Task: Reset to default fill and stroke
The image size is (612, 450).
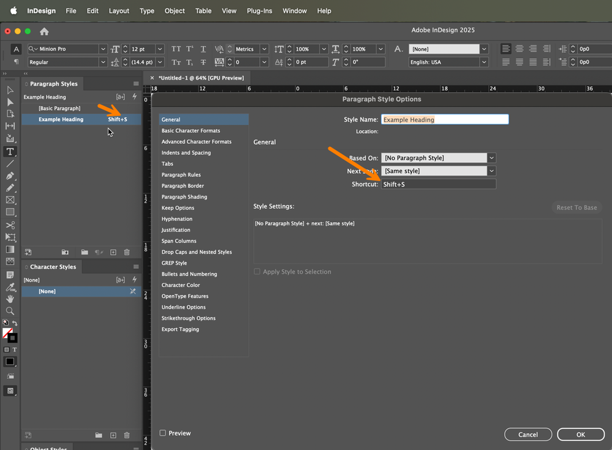Action: click(6, 323)
